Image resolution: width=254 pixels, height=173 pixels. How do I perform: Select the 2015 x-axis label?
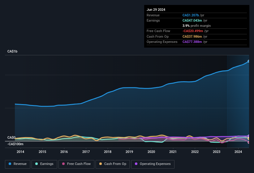(x=42, y=152)
